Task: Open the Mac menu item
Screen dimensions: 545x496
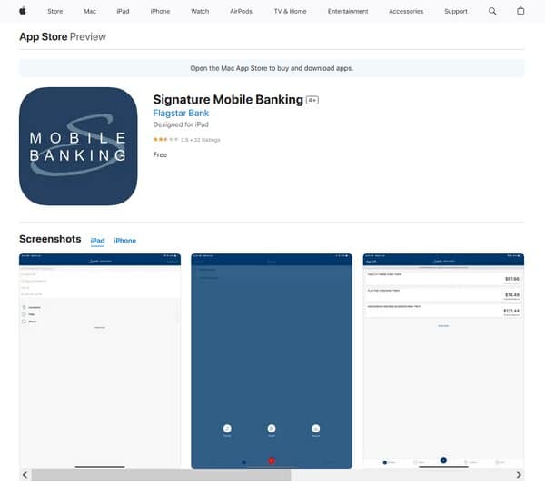Action: click(x=90, y=11)
